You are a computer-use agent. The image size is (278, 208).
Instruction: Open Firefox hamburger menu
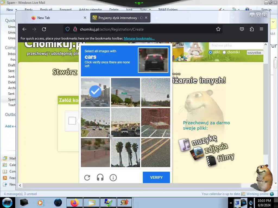(x=261, y=29)
